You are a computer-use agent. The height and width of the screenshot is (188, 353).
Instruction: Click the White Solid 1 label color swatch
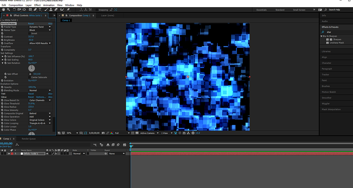(12, 154)
